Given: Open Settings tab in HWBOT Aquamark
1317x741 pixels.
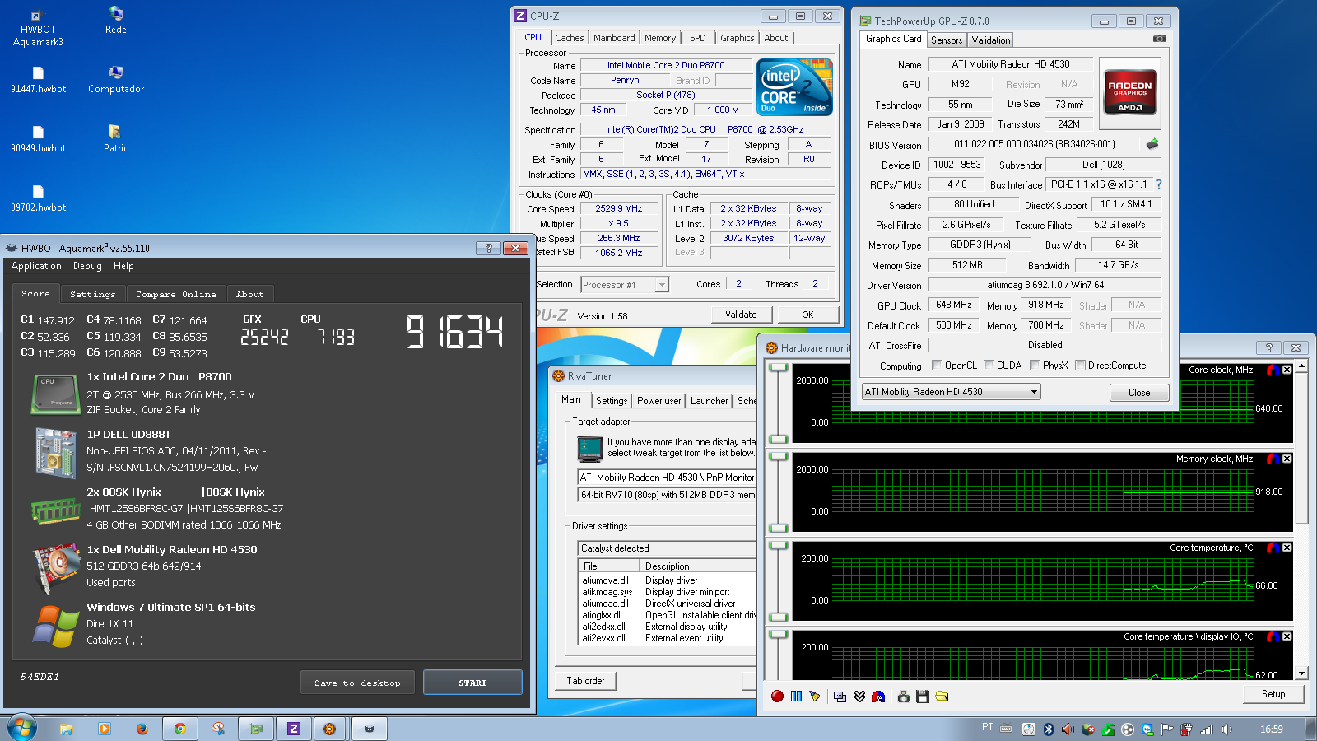Looking at the screenshot, I should 92,294.
